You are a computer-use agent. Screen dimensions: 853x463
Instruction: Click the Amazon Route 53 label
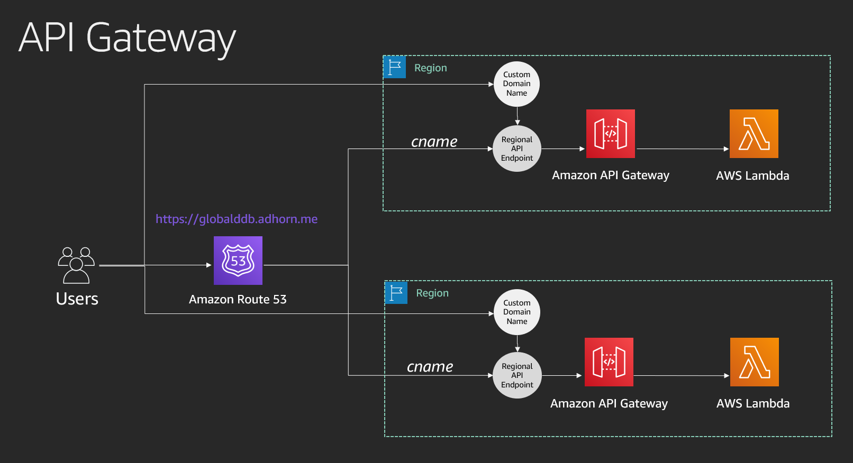(x=238, y=299)
